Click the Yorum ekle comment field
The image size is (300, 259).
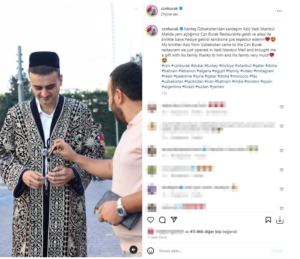pyautogui.click(x=212, y=251)
